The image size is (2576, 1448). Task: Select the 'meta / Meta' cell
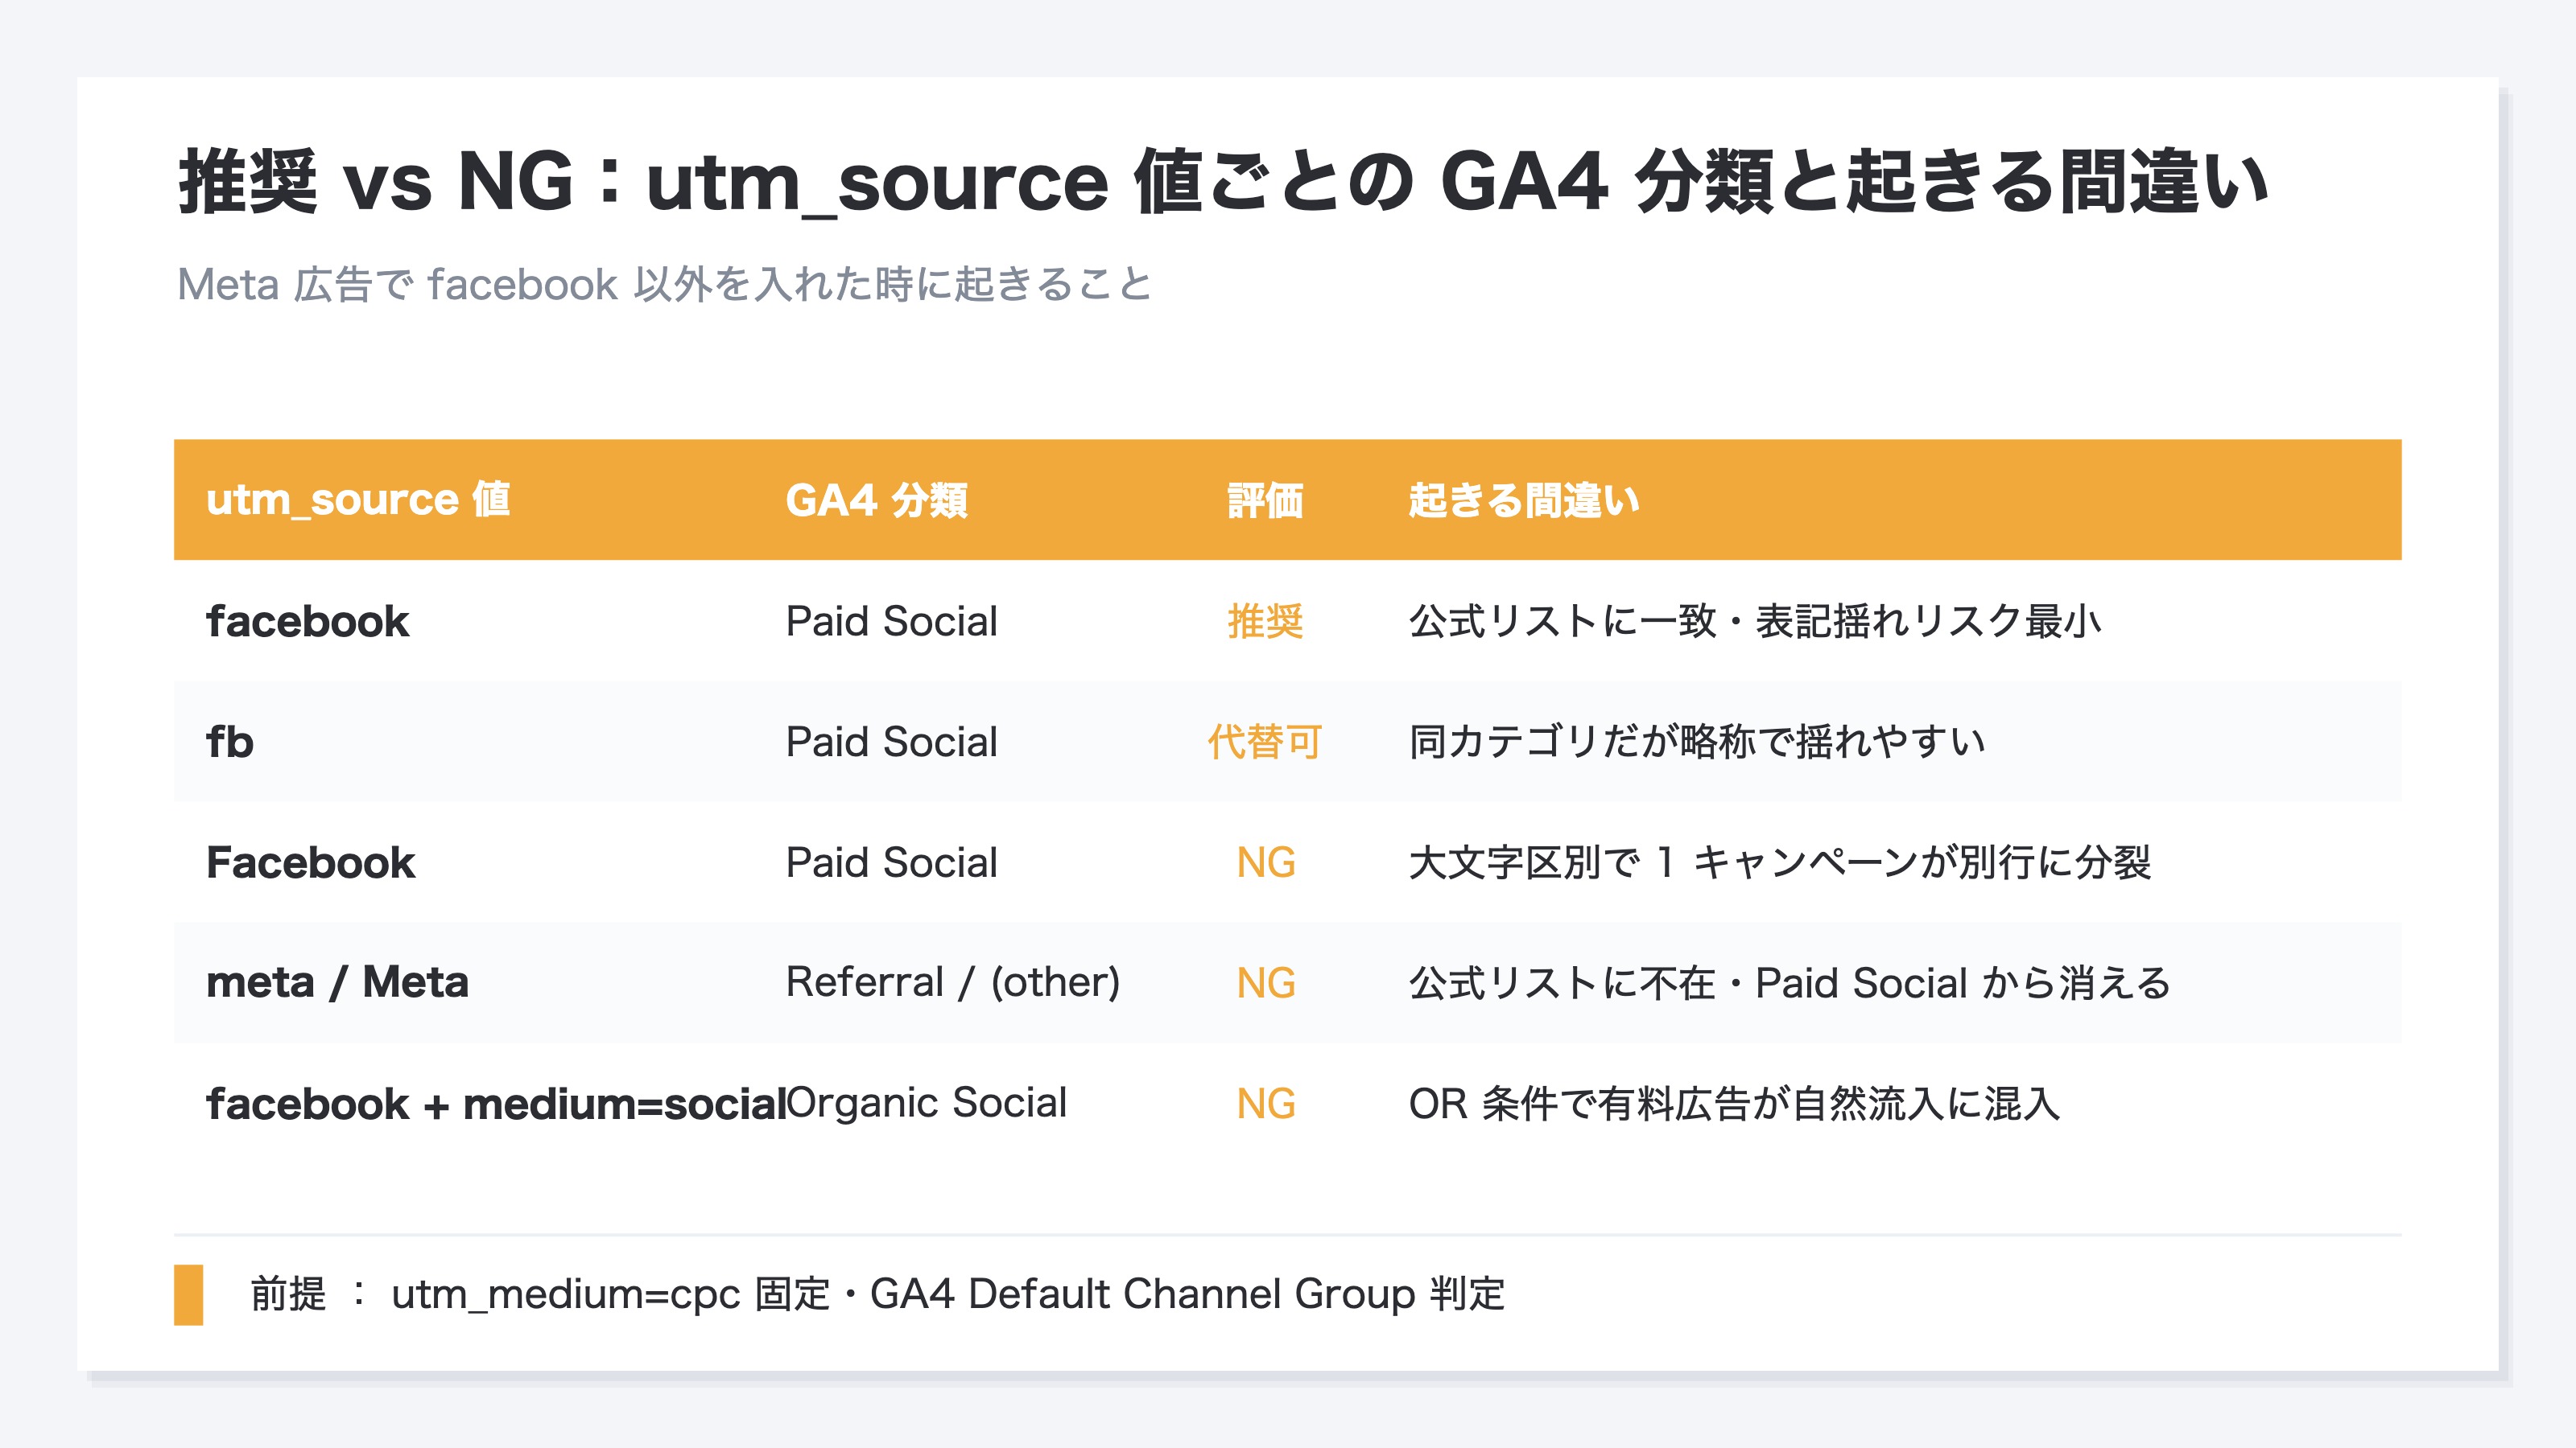pos(337,982)
